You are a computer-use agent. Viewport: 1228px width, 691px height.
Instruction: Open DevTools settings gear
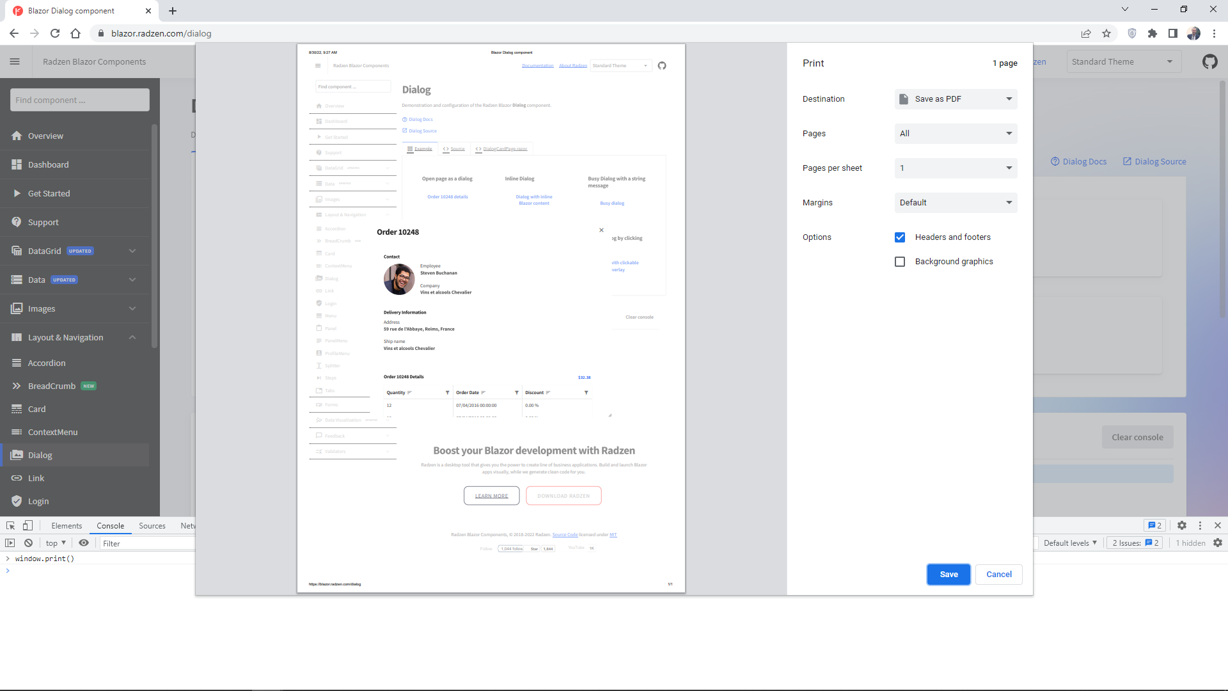(1182, 525)
